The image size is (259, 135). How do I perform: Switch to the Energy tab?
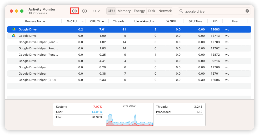click(139, 11)
